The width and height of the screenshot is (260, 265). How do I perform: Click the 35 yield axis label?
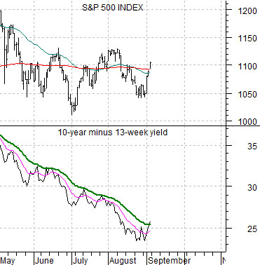(252, 147)
